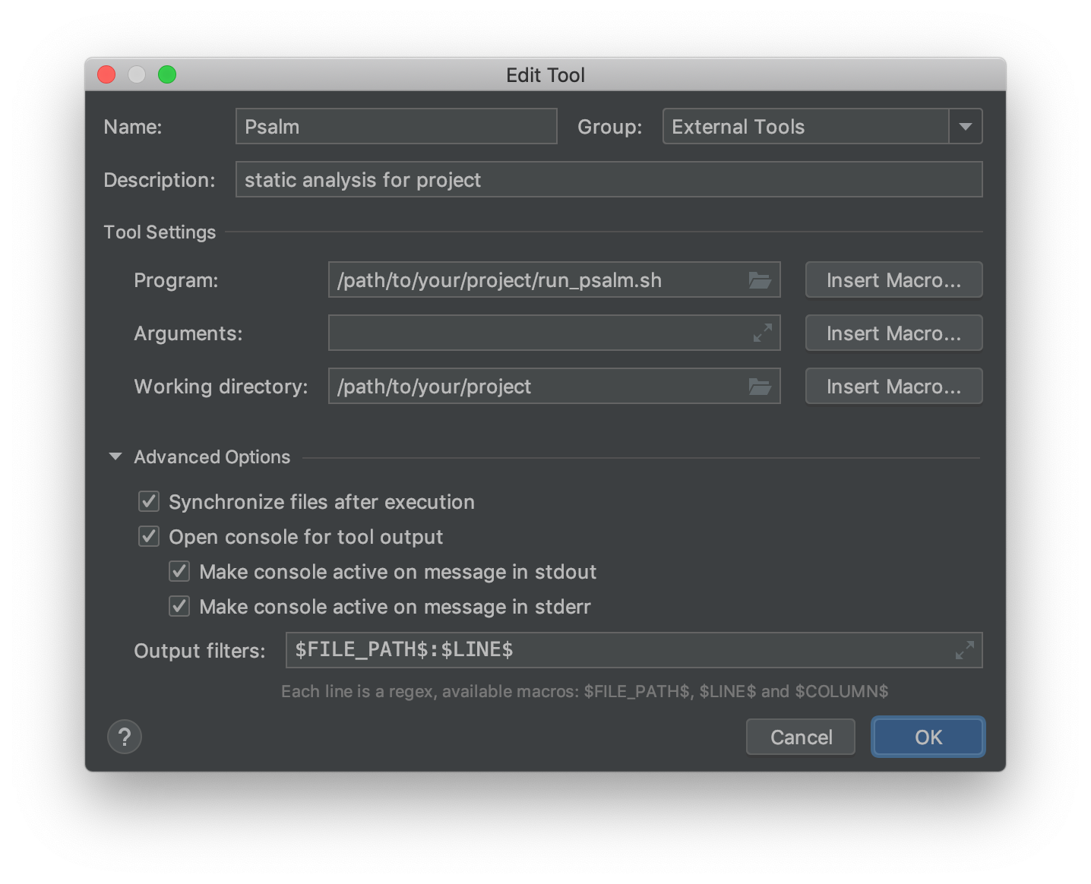Select the External Tools group combo box

pos(822,127)
